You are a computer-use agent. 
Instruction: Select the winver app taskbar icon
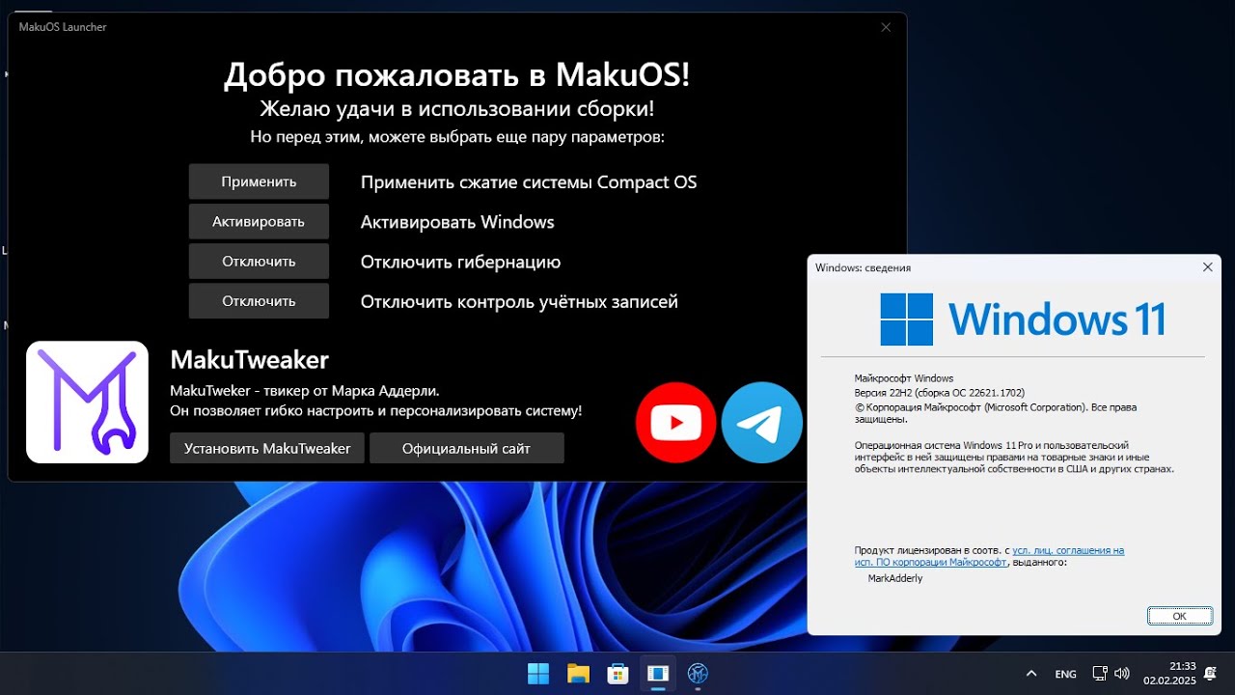658,674
